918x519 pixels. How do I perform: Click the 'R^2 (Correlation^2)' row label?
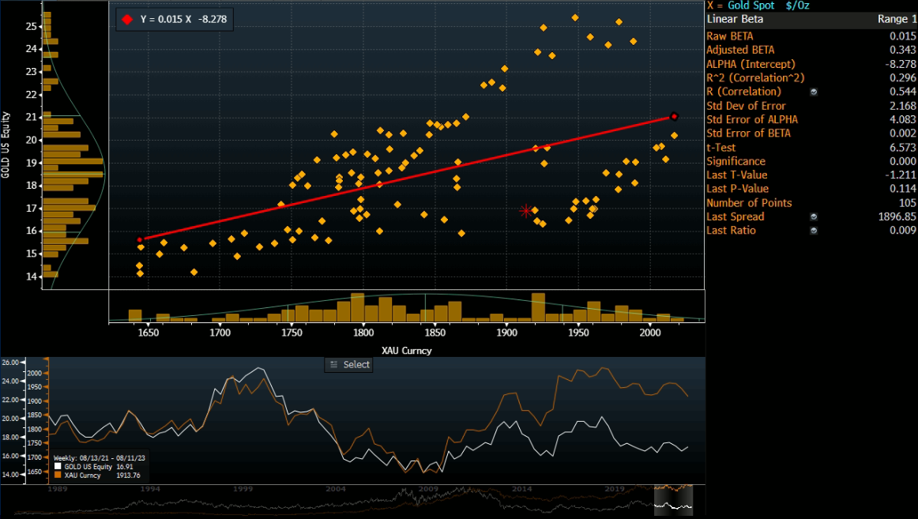point(755,78)
